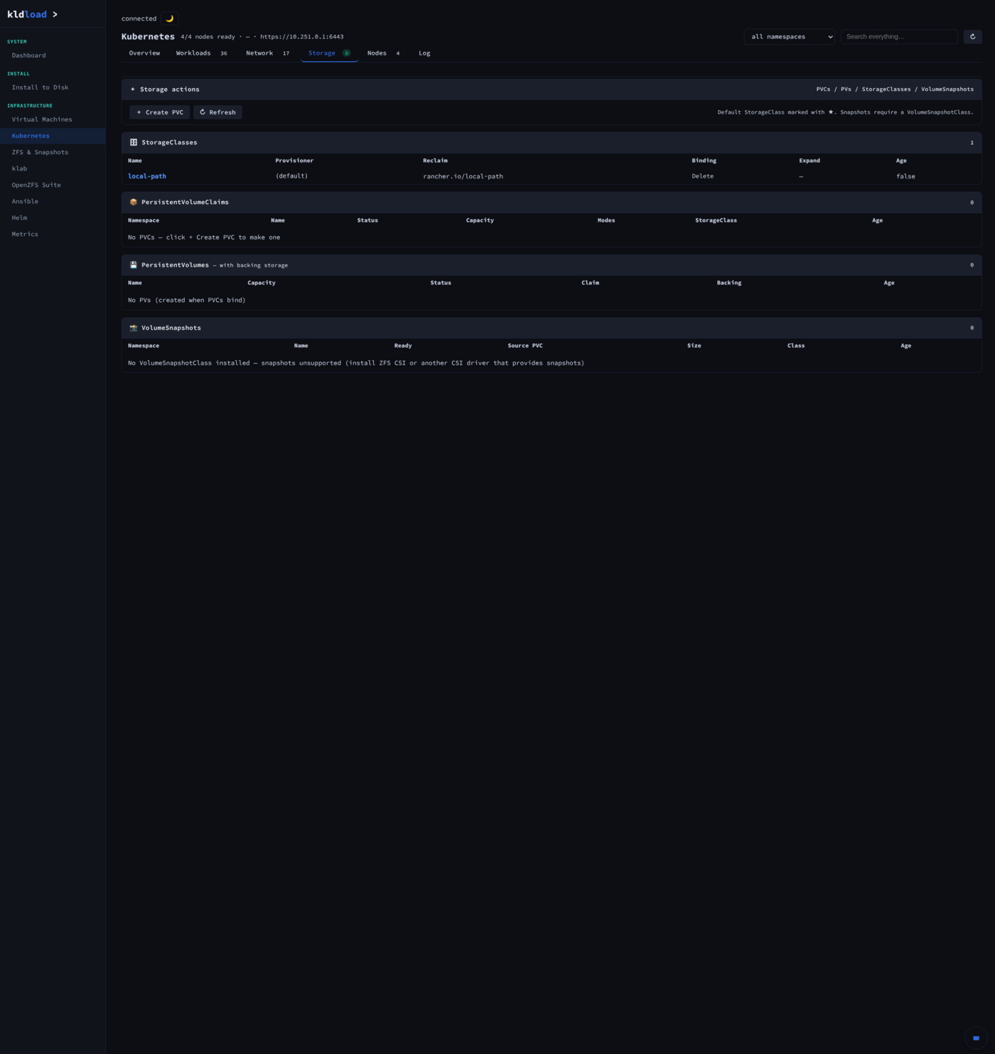995x1054 pixels.
Task: Click the Delete value in local-path row
Action: coord(702,176)
